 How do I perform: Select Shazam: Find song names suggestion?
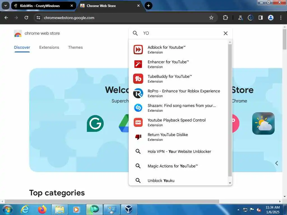coord(179,108)
